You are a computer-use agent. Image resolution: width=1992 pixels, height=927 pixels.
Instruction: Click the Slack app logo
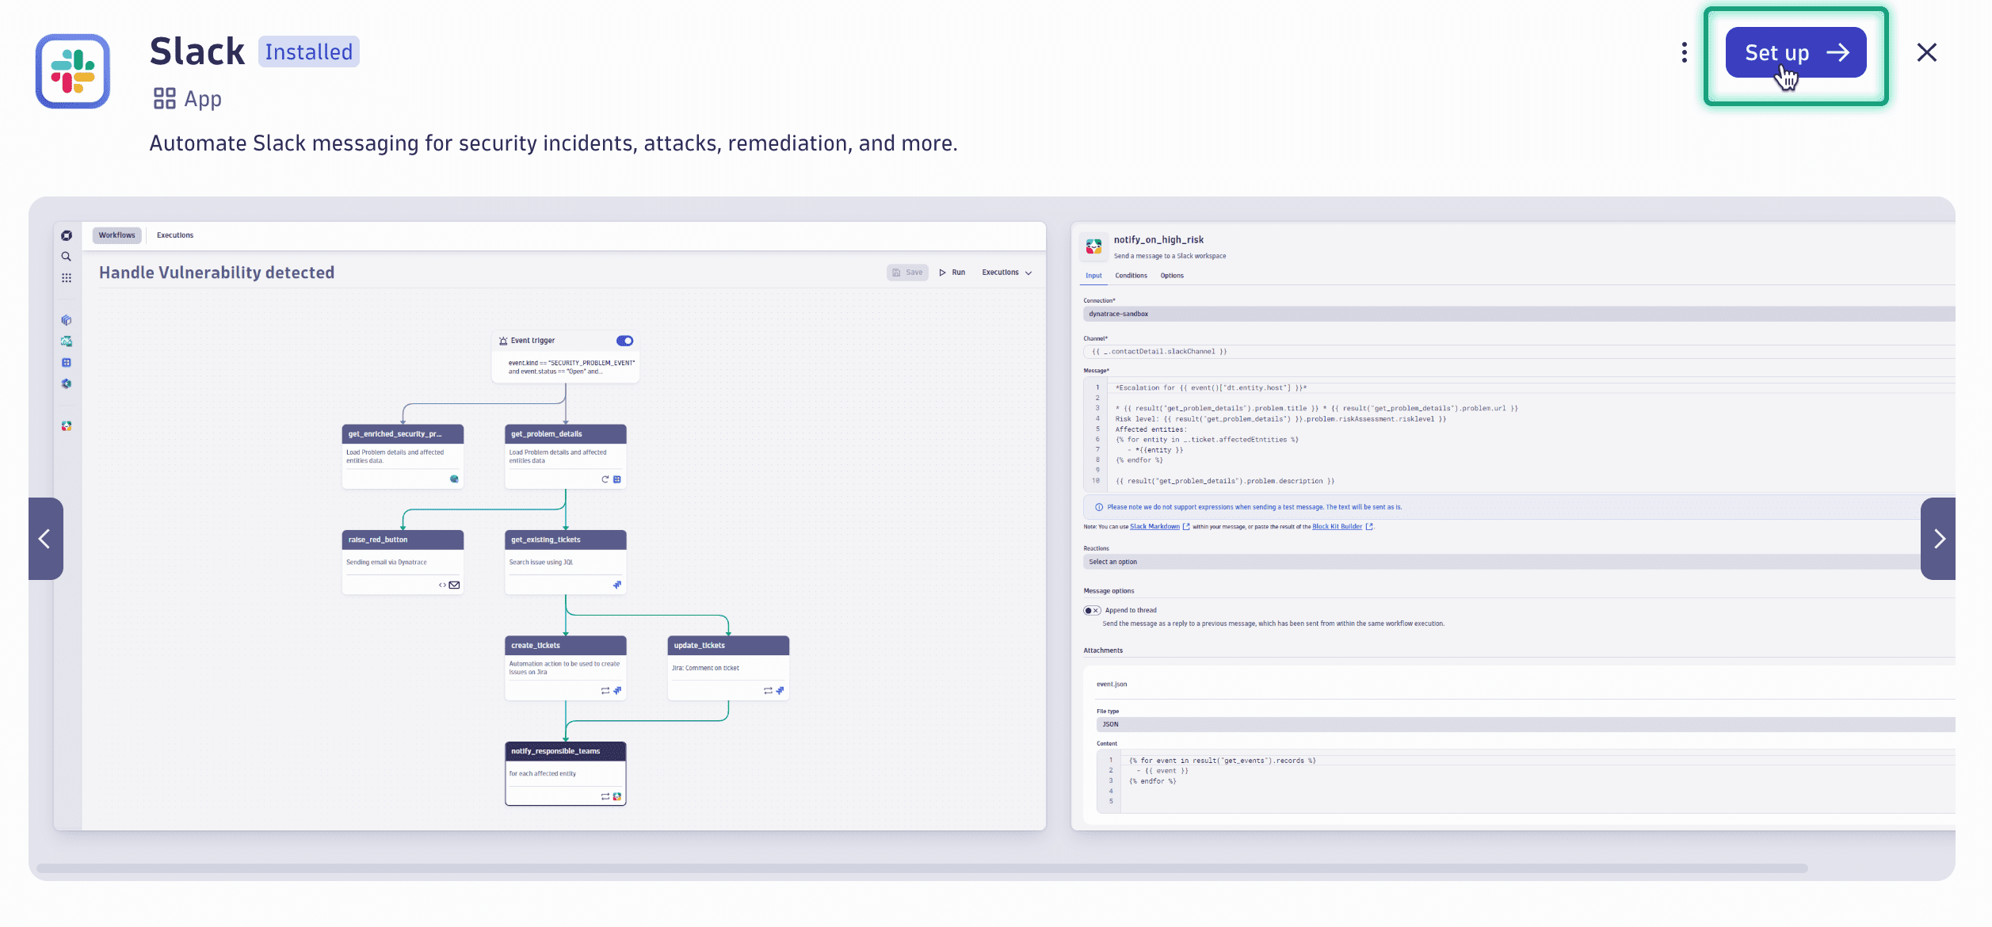pos(73,71)
